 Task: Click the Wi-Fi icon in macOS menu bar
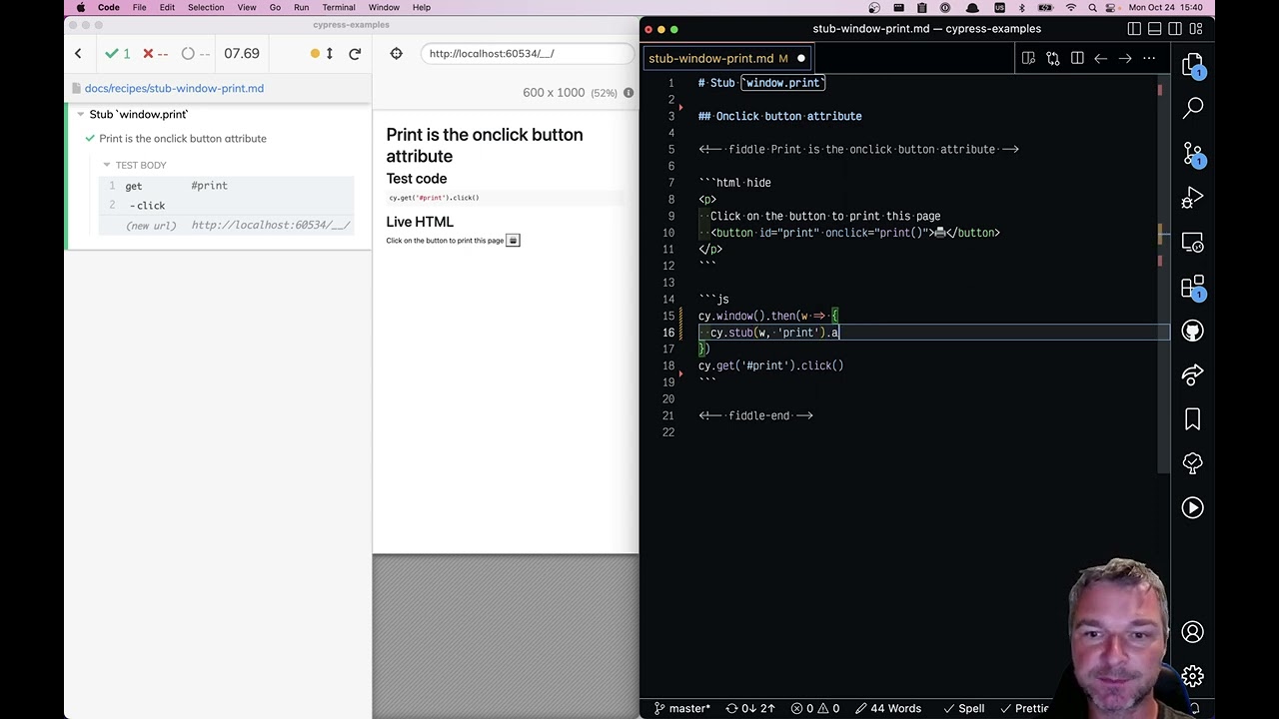pyautogui.click(x=1071, y=7)
